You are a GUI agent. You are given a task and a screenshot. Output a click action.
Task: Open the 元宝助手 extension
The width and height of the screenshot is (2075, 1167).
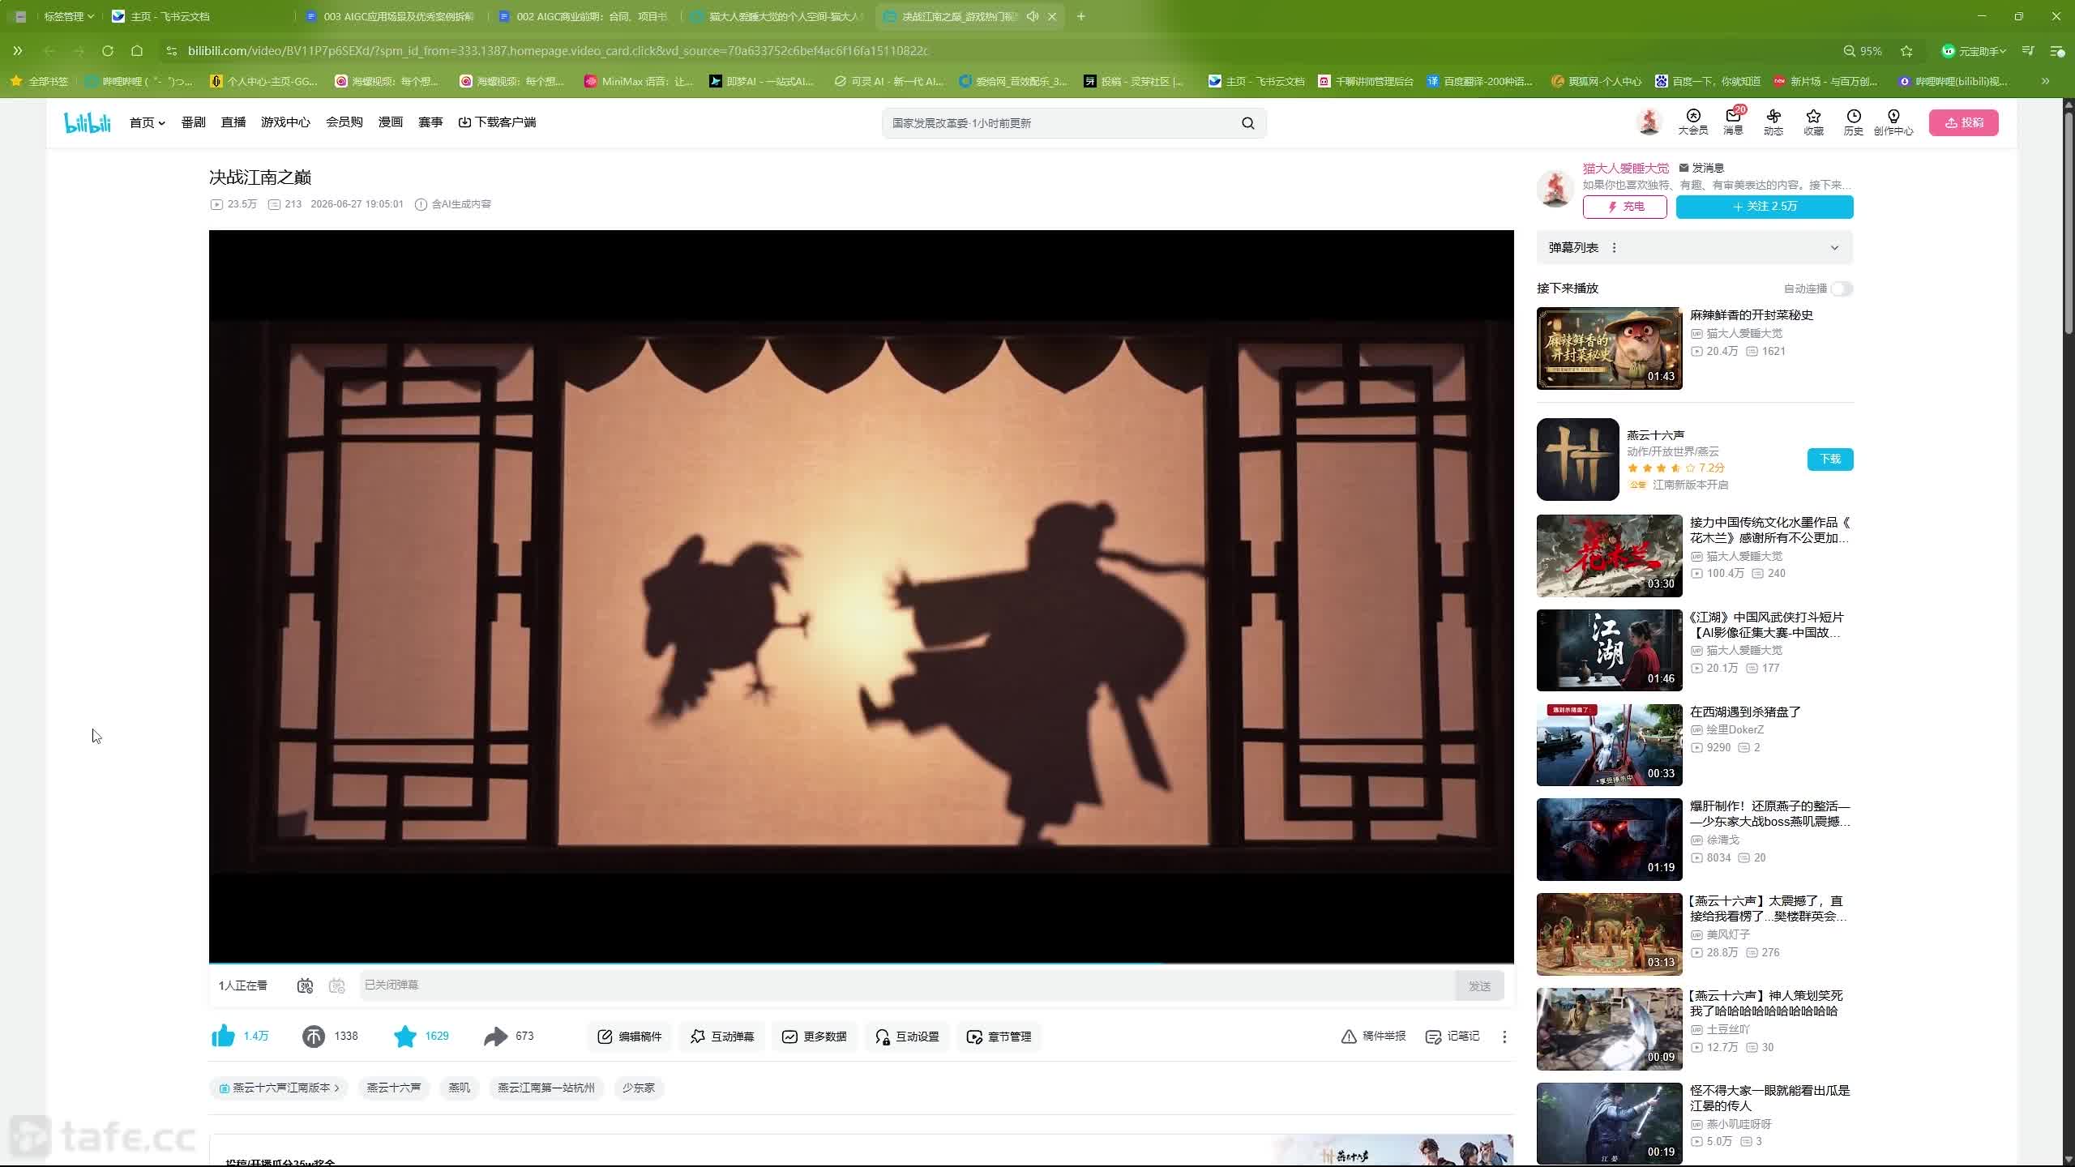(1973, 51)
